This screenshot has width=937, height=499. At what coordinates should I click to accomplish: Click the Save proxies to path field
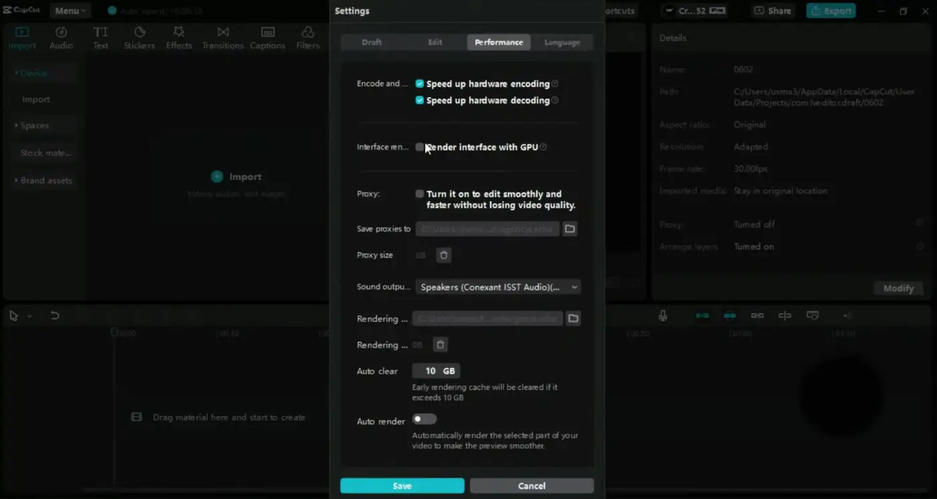pos(487,229)
